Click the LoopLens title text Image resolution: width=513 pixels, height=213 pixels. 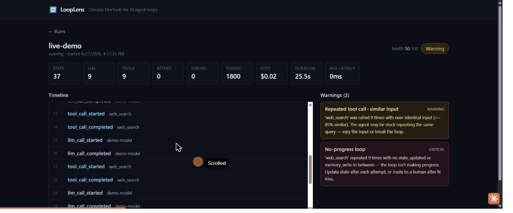[x=72, y=10]
